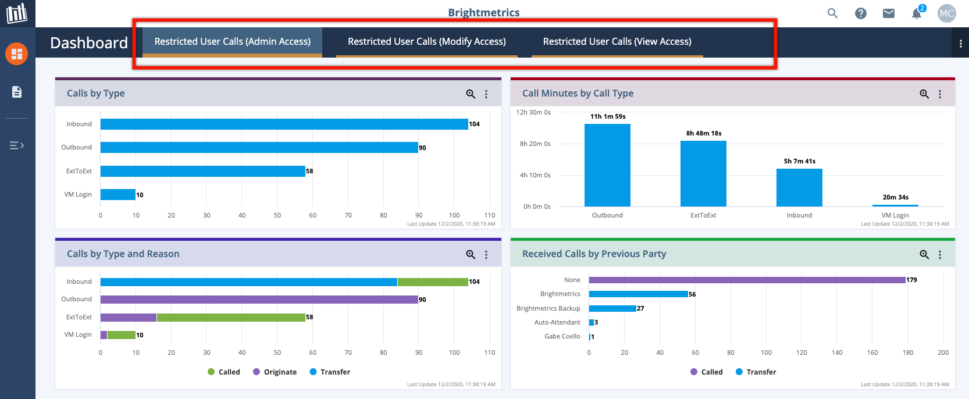Open the Reports document sidebar icon

click(x=17, y=92)
